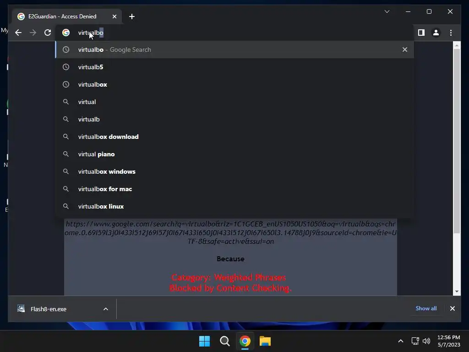The height and width of the screenshot is (352, 469).
Task: Pick the 'virtualb' search suggestion
Action: [x=235, y=119]
